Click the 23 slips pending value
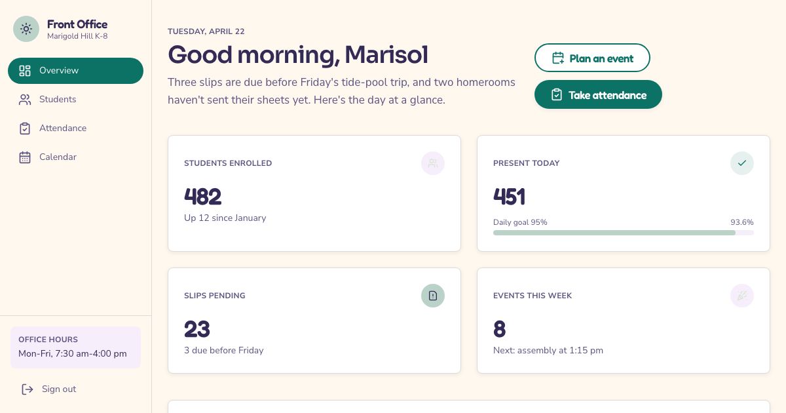Image resolution: width=786 pixels, height=413 pixels. 197,328
